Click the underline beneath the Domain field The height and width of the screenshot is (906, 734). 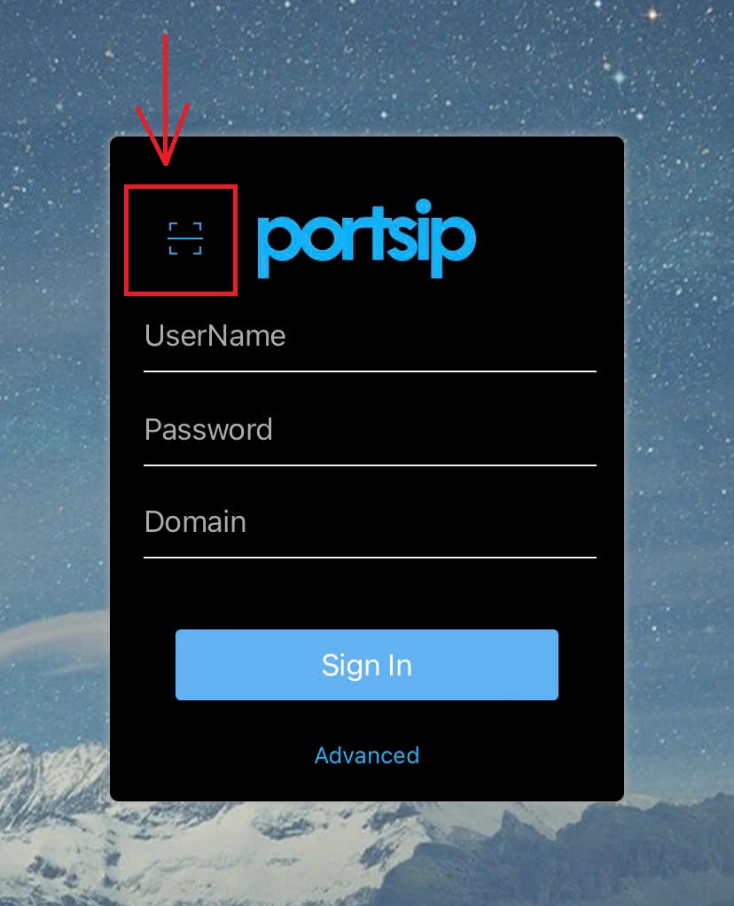point(370,558)
